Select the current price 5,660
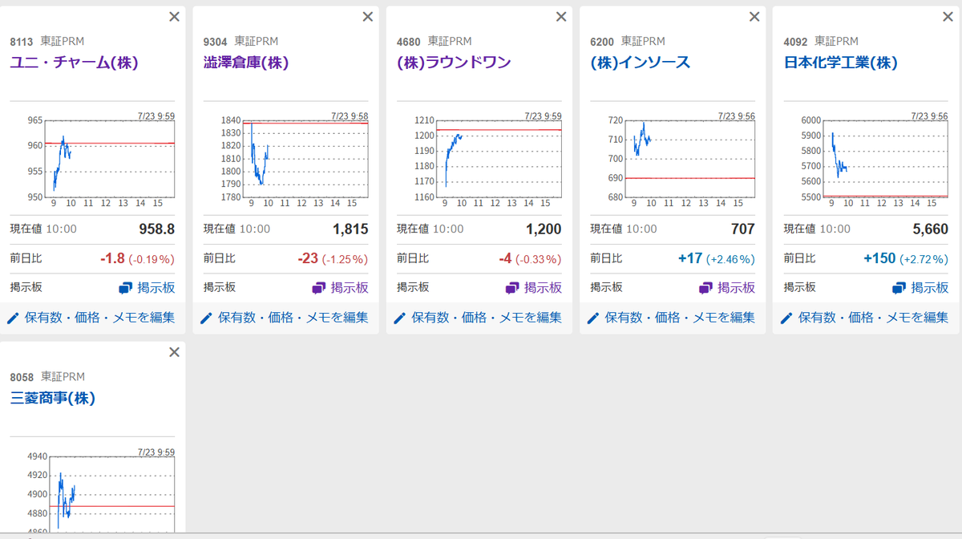The height and width of the screenshot is (539, 962). click(931, 229)
